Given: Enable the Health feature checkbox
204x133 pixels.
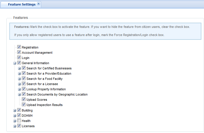Looking at the screenshot, I should click(19, 121).
